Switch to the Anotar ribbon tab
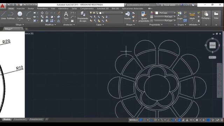 31,8
